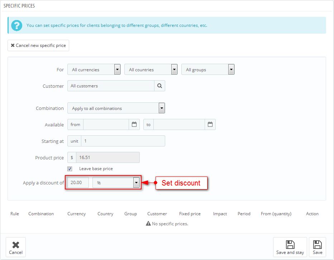The width and height of the screenshot is (334, 260).
Task: Click the Product price field showing 16.51
Action: (x=108, y=158)
